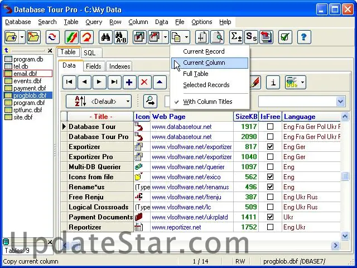Click the open database folder icon with plus

pyautogui.click(x=11, y=37)
